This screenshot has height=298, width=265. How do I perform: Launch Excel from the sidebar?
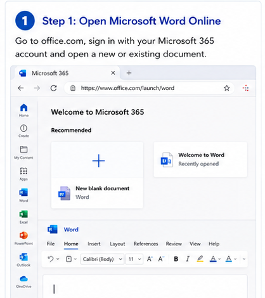pos(23,214)
